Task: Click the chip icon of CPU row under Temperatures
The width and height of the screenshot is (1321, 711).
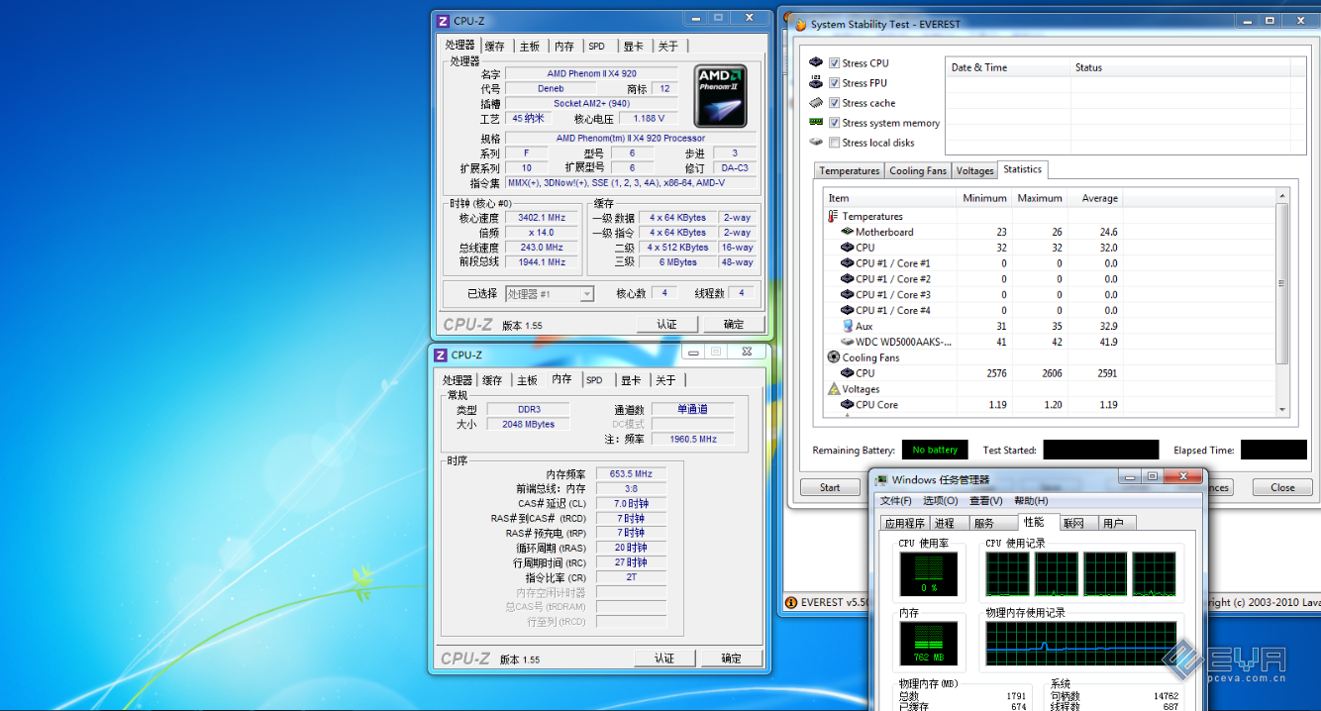Action: click(x=848, y=248)
